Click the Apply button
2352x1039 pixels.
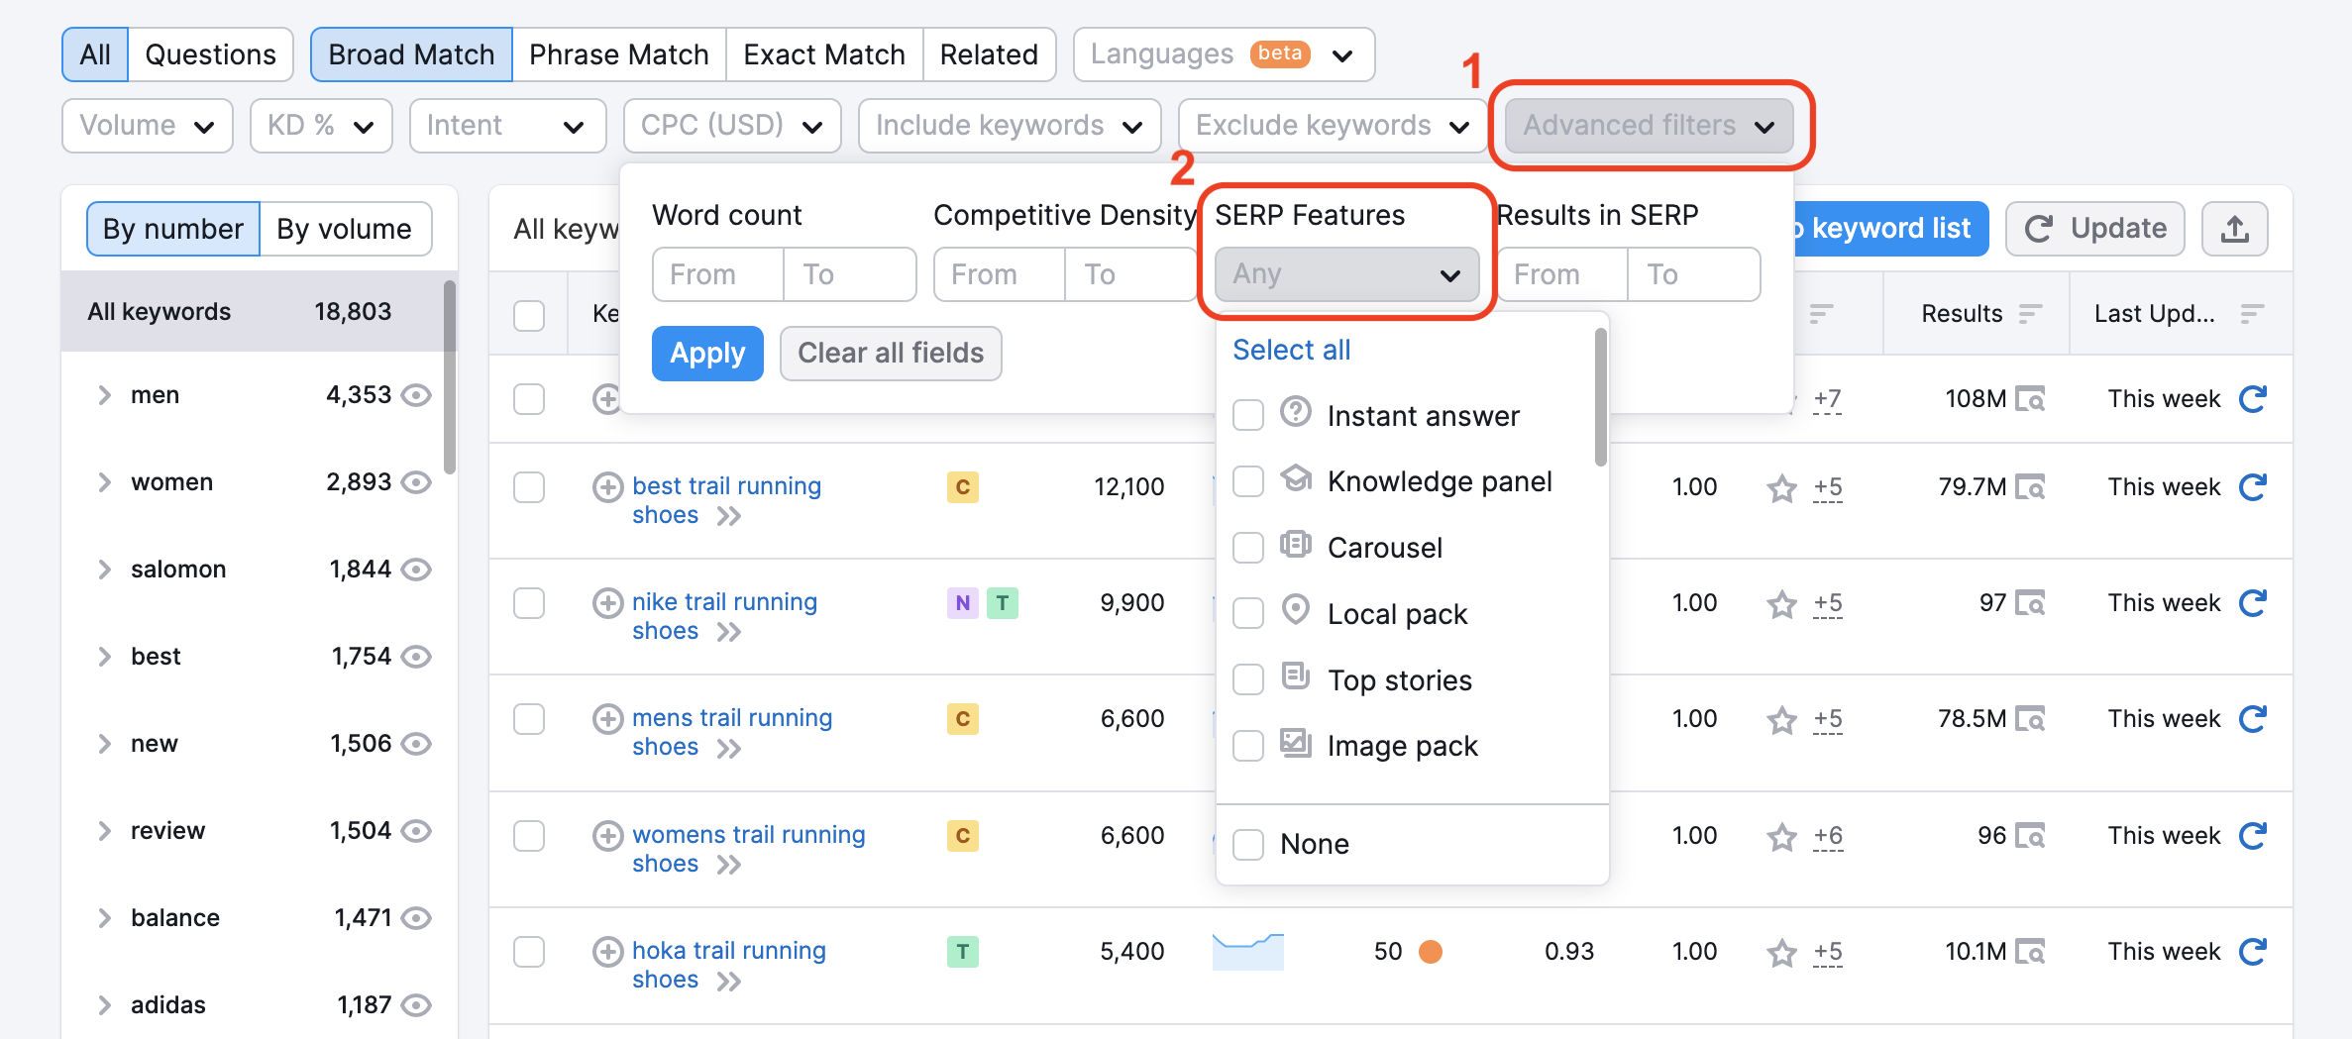[707, 354]
